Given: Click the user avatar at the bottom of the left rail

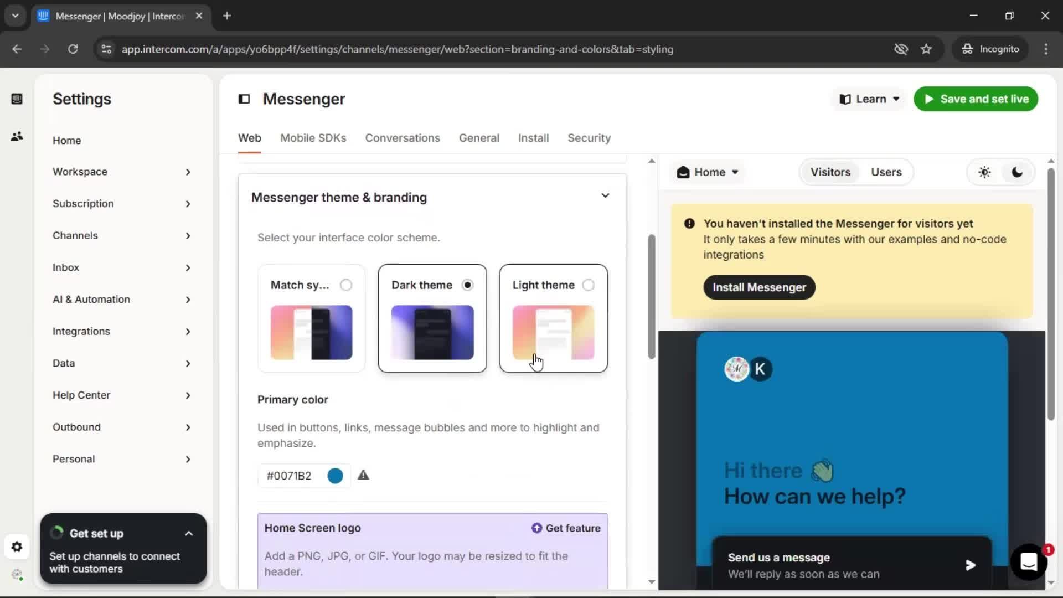Looking at the screenshot, I should pos(17,575).
